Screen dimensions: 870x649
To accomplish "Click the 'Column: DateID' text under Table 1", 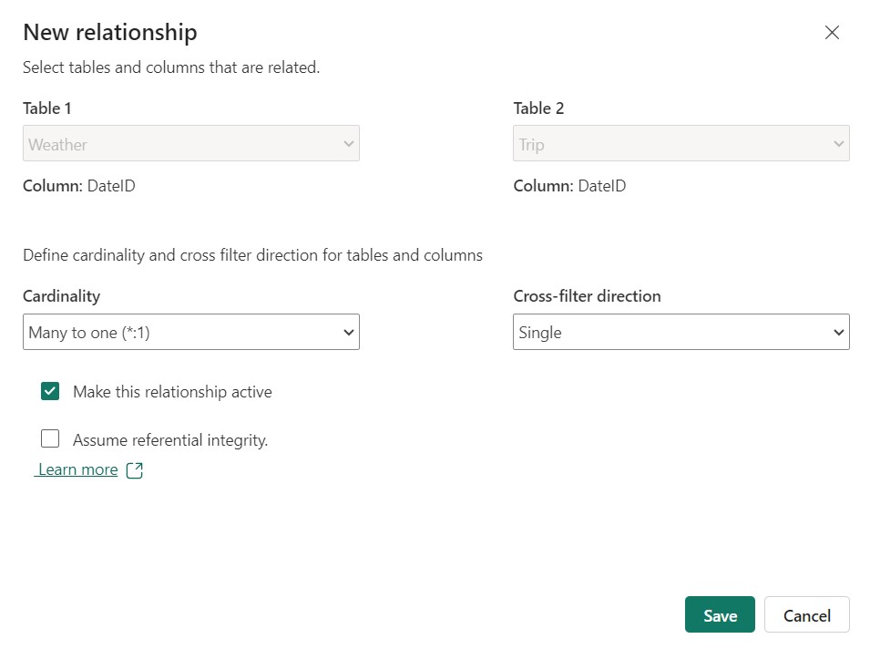I will tap(79, 186).
